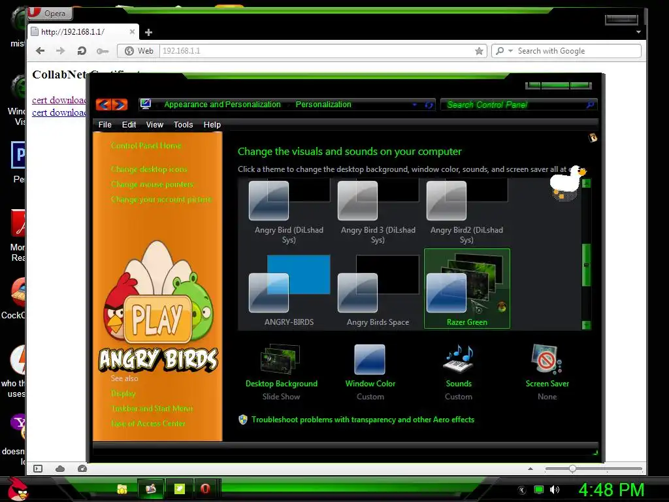Viewport: 669px width, 502px height.
Task: Open Opera Turbo status icon
Action: pos(82,469)
